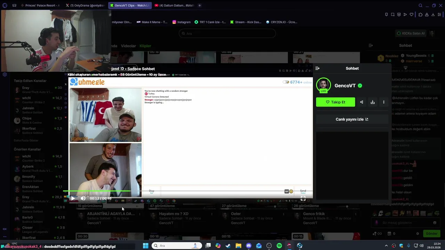Open OBS Studio from the taskbar
Image resolution: width=445 pixels, height=250 pixels.
click(x=269, y=245)
